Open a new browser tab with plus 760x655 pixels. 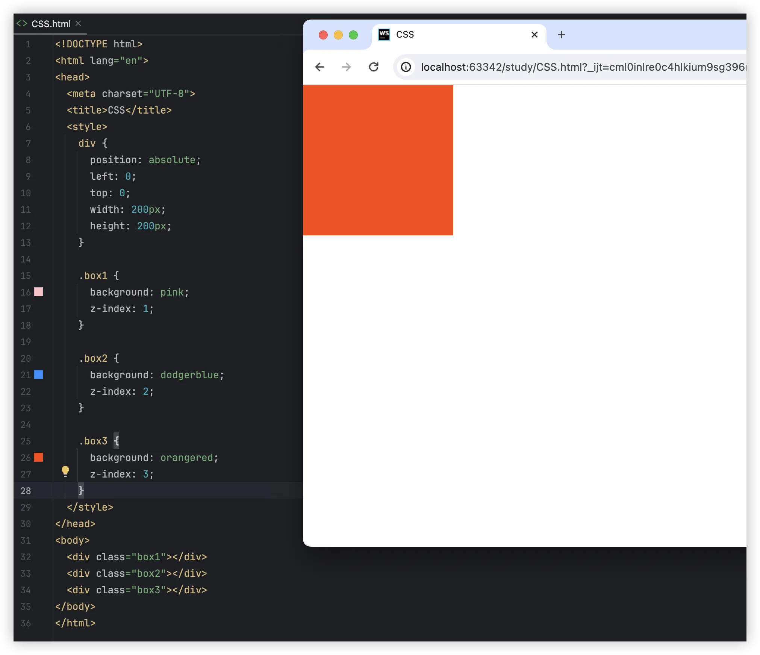561,35
